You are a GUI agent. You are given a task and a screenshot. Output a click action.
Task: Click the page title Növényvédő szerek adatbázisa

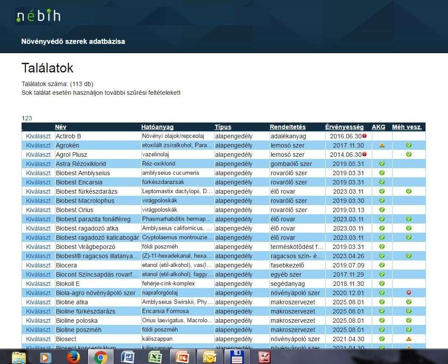[73, 41]
